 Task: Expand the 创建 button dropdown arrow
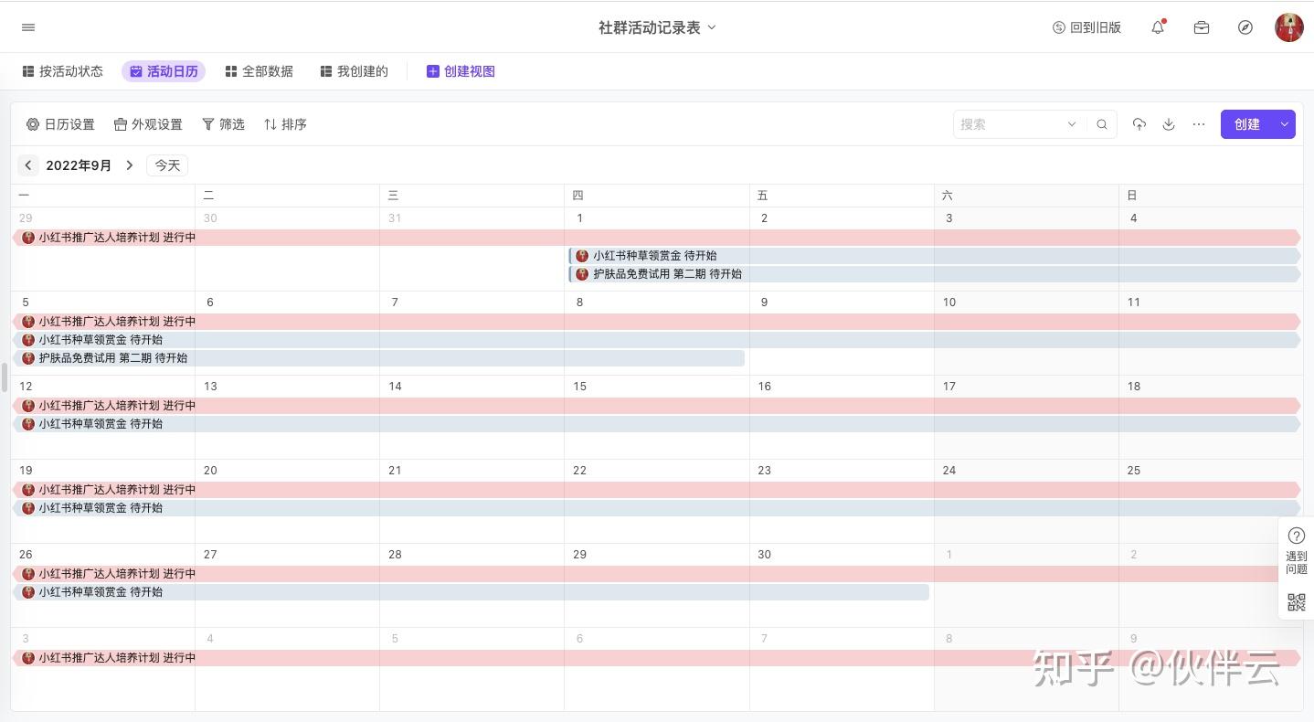click(1285, 124)
